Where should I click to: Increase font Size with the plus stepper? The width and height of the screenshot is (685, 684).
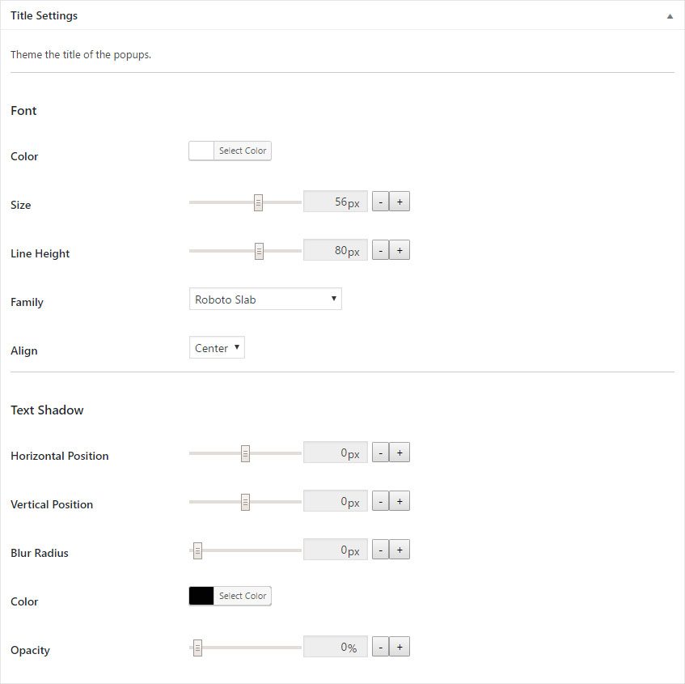[399, 201]
